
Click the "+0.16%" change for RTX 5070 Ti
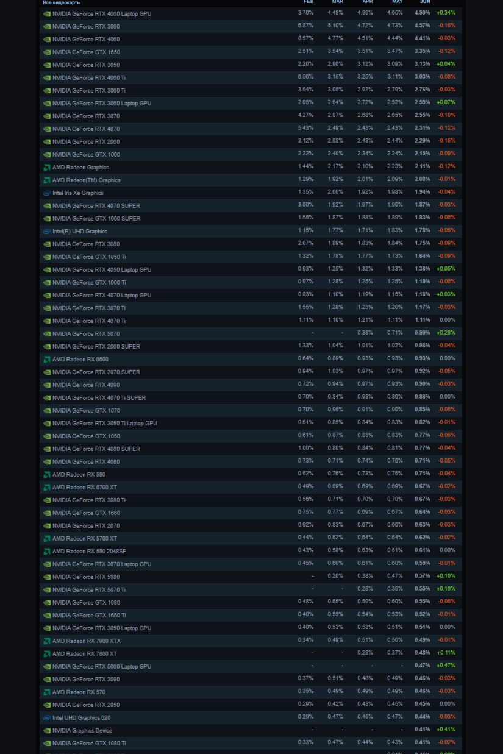pos(446,589)
